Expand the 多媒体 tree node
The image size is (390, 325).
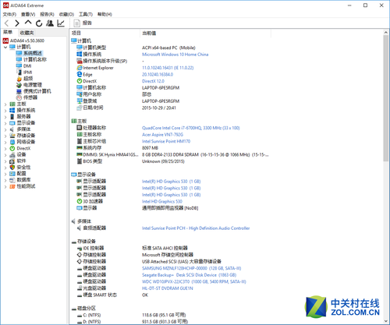pyautogui.click(x=5, y=129)
